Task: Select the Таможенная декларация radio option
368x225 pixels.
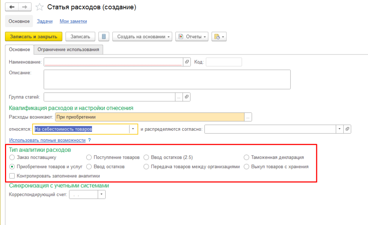Action: (246, 157)
